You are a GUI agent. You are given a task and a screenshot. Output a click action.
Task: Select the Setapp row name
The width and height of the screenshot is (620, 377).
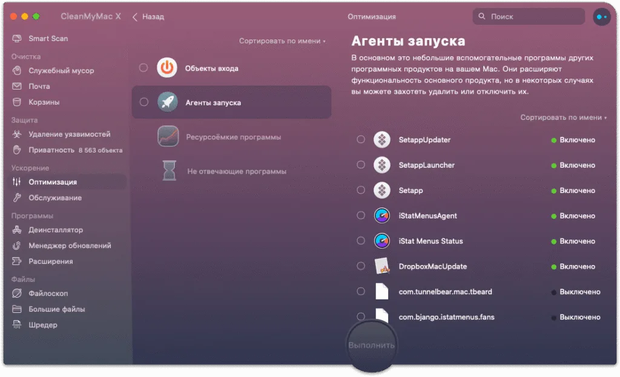coord(411,191)
